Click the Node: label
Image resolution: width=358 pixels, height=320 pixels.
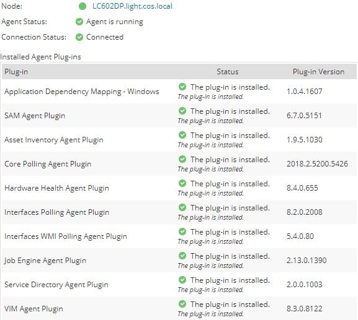pyautogui.click(x=12, y=6)
